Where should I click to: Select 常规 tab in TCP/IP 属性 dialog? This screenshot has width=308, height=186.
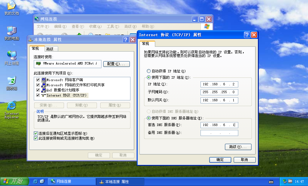147,43
